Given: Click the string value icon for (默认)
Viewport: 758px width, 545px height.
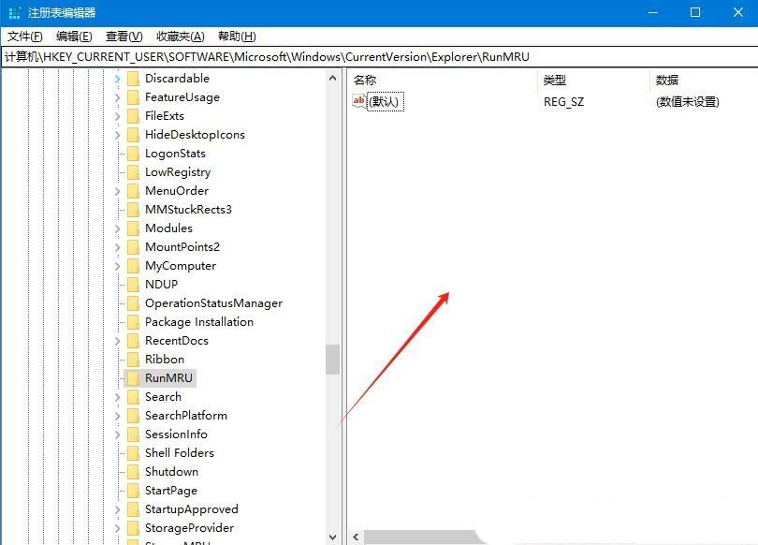Looking at the screenshot, I should pos(359,101).
